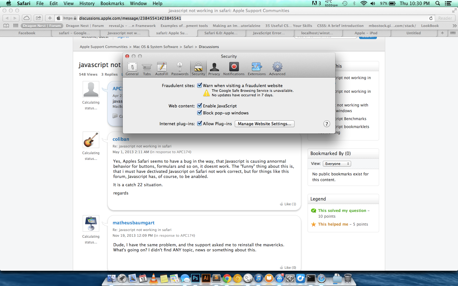Open the Notification Center menu bar icon
This screenshot has height=286, width=458.
(448, 3)
